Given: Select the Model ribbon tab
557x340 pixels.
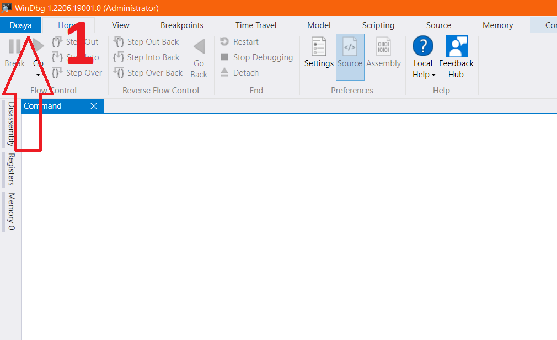Looking at the screenshot, I should point(319,25).
